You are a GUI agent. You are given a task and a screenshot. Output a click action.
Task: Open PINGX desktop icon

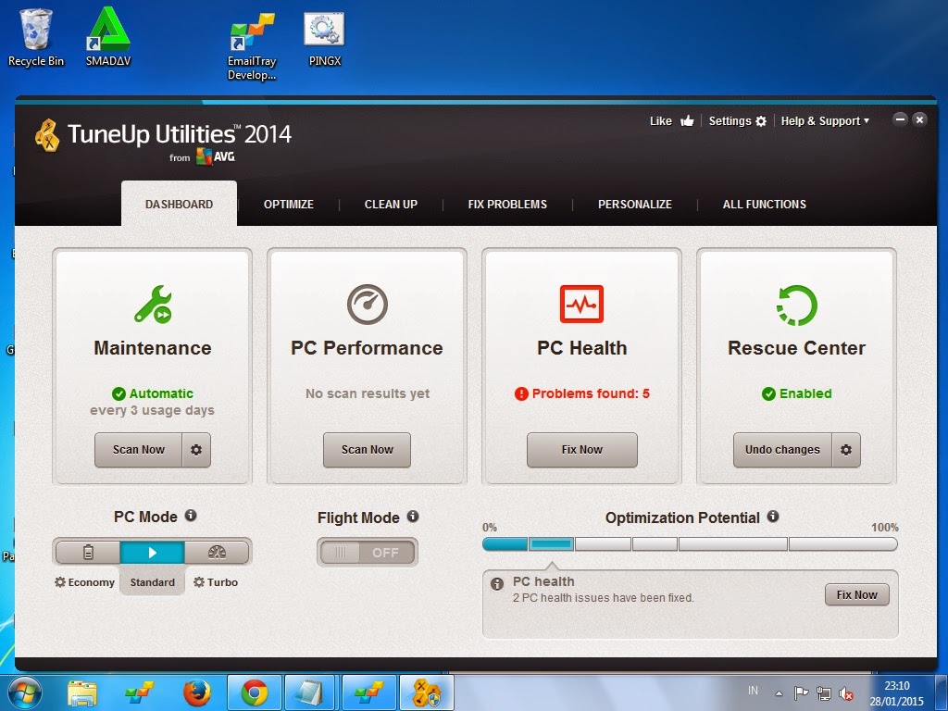pyautogui.click(x=325, y=39)
